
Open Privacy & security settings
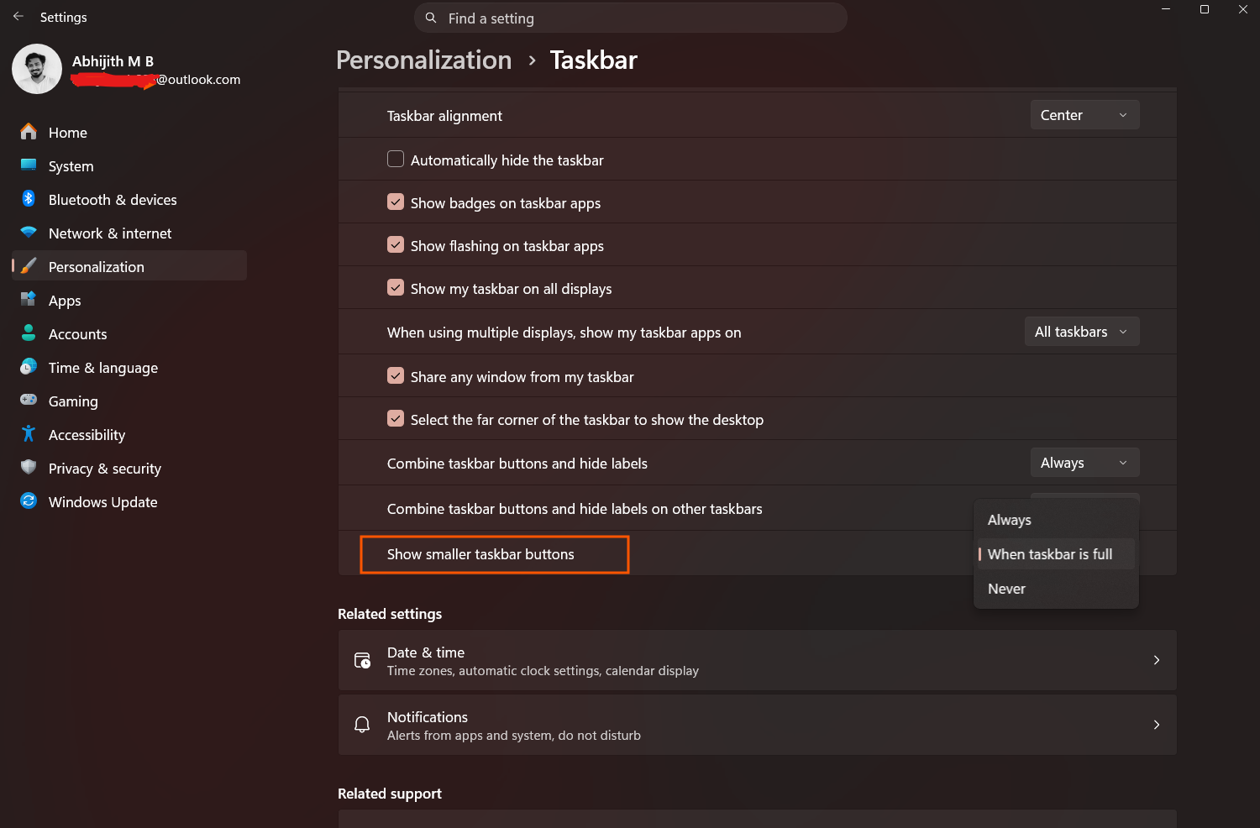(105, 468)
